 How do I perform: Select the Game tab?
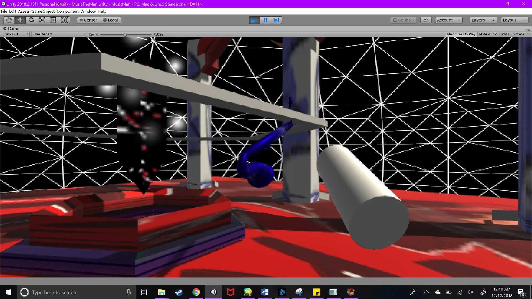(11, 29)
